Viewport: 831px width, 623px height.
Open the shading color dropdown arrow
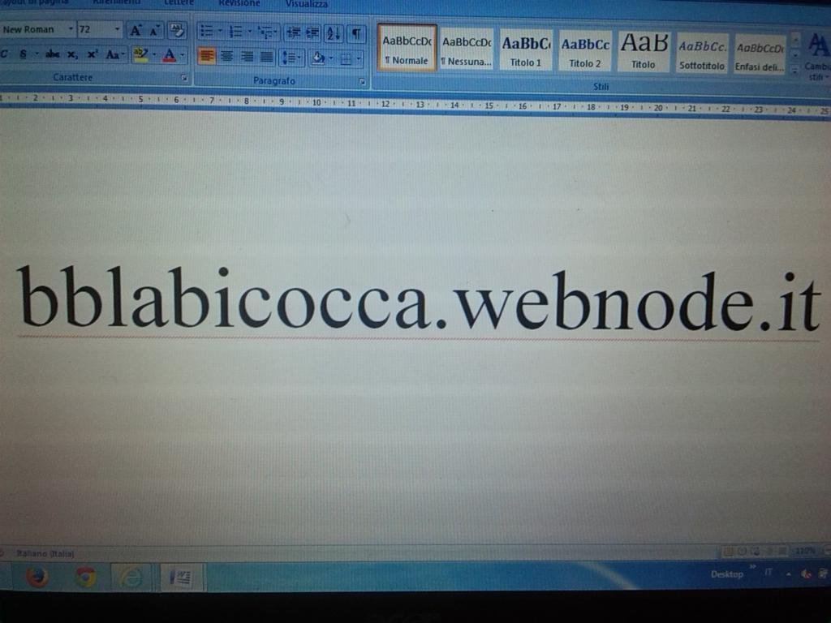[x=332, y=58]
